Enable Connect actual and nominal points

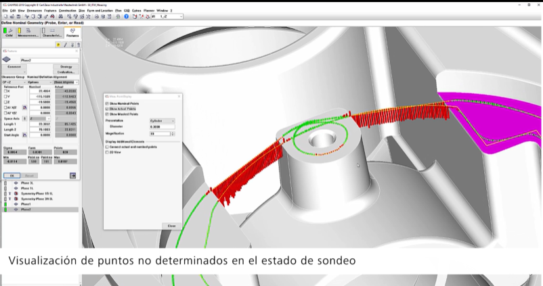107,146
